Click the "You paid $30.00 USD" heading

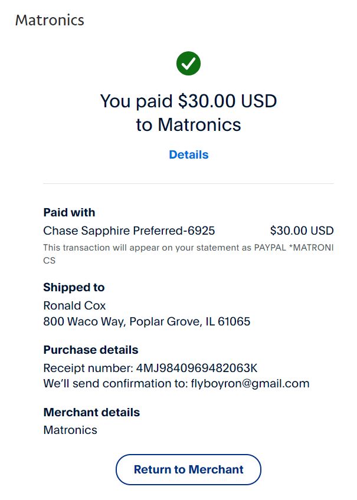(188, 101)
